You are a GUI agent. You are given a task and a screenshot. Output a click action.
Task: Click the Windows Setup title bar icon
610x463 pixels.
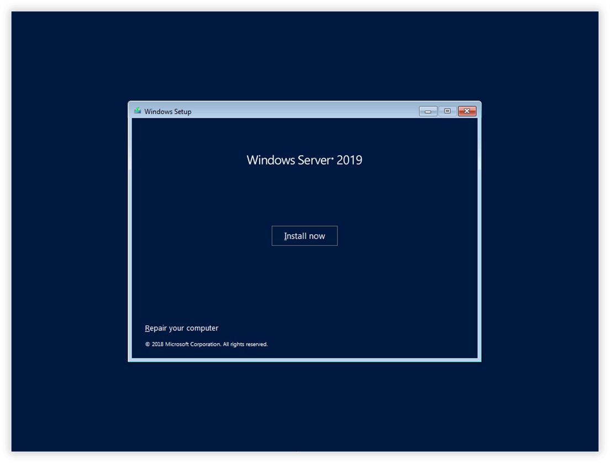tap(138, 111)
